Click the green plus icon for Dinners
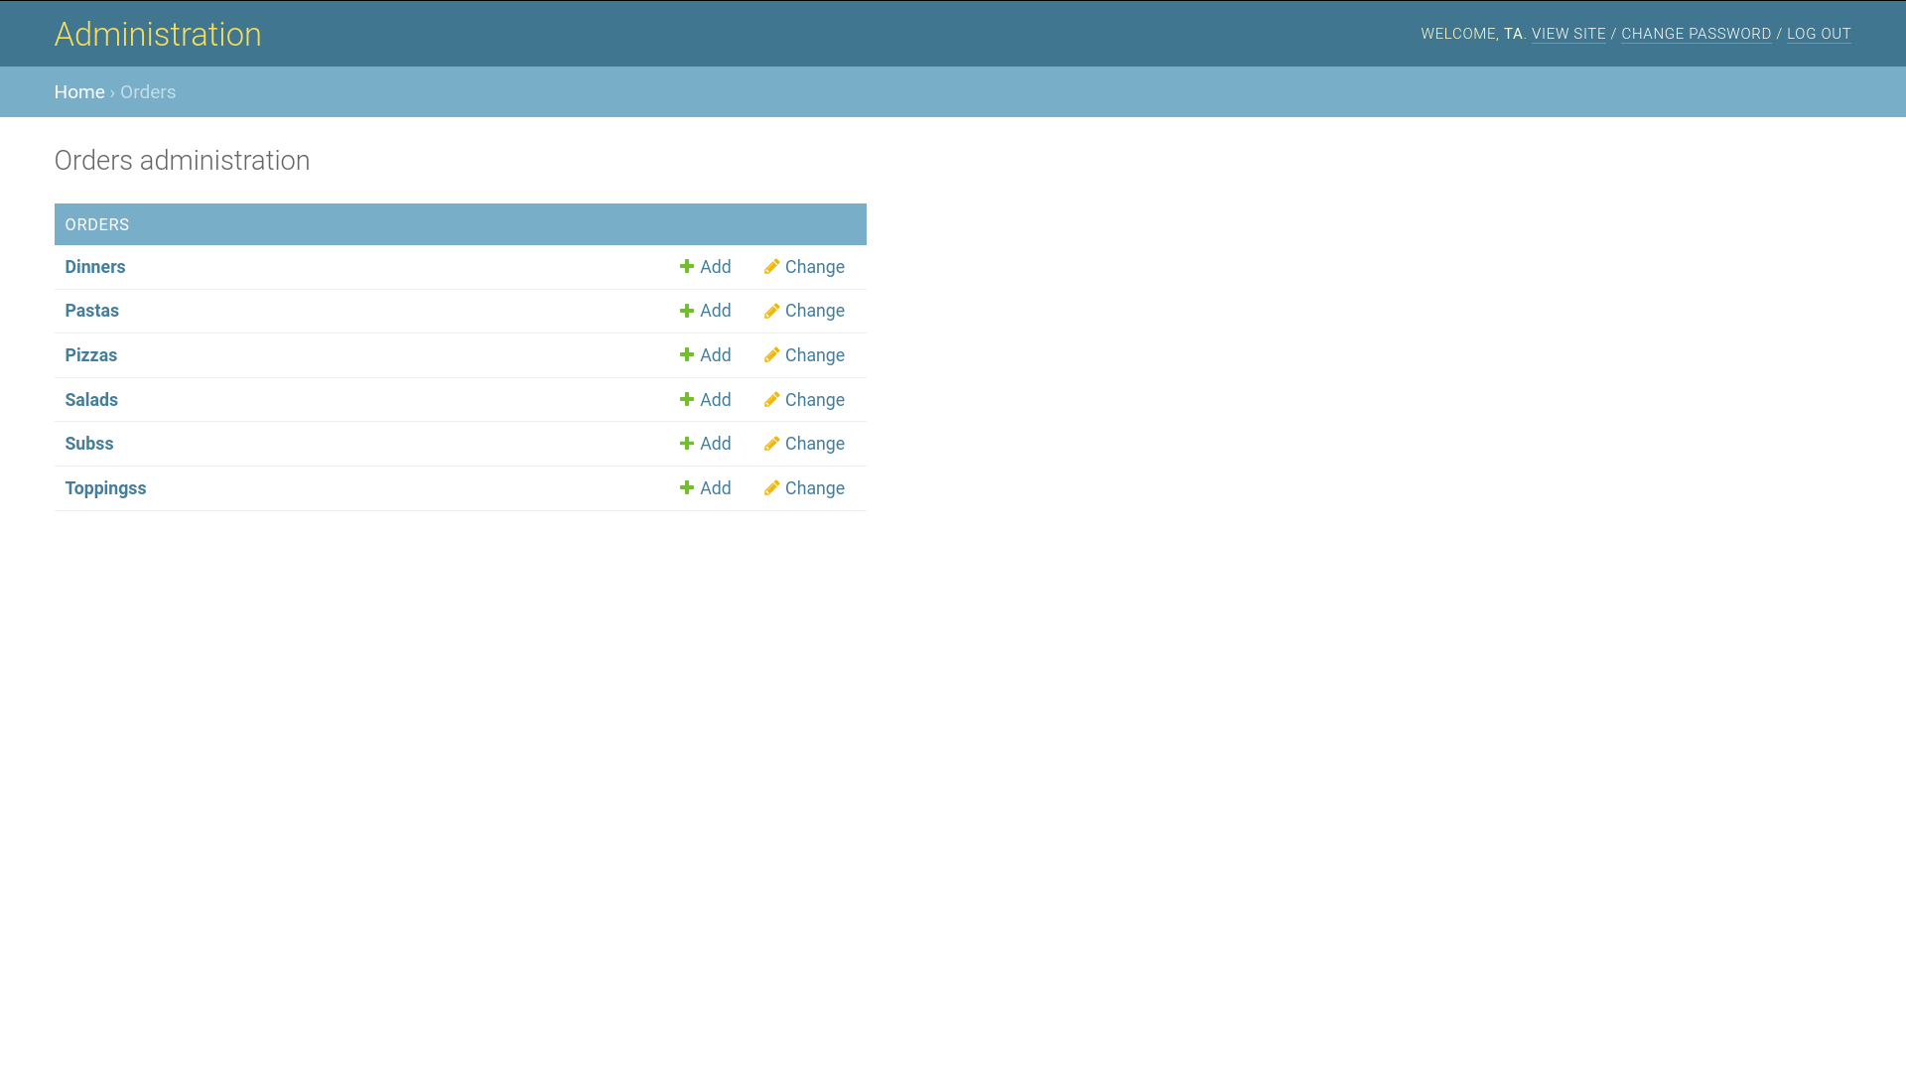Viewport: 1906px width, 1072px height. click(686, 267)
